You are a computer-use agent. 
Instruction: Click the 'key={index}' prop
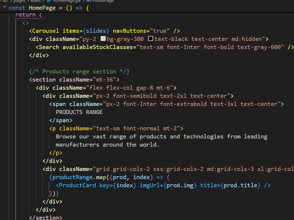(x=118, y=185)
